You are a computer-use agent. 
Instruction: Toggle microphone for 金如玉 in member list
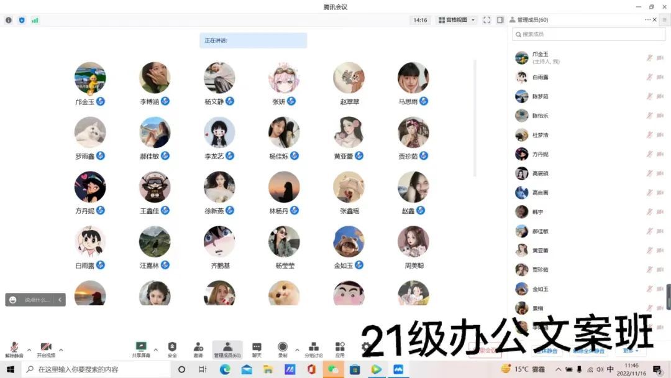pos(650,289)
